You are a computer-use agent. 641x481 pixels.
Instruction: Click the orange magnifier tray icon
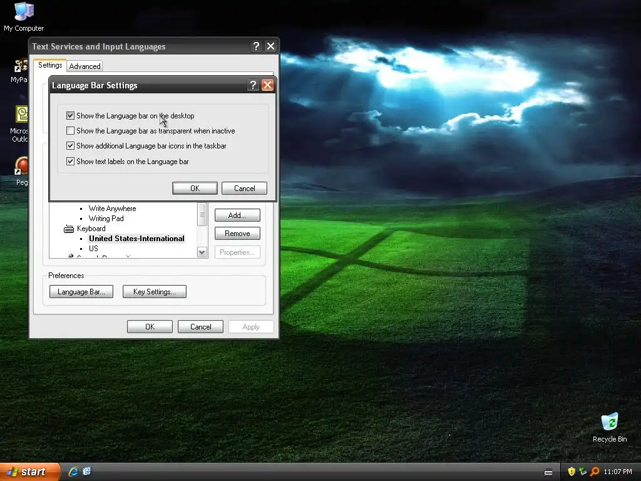click(595, 472)
